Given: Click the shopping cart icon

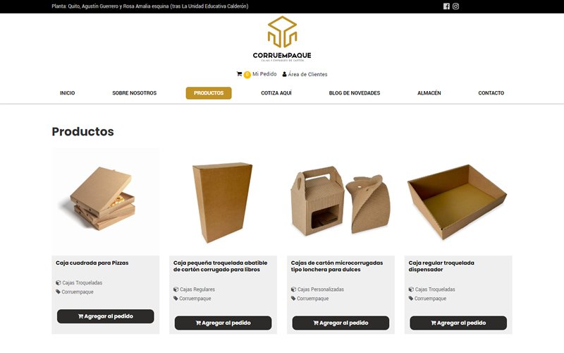Looking at the screenshot, I should [239, 74].
